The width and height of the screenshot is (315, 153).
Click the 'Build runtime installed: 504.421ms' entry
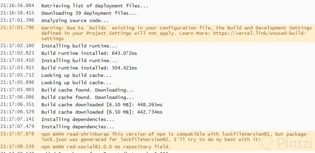[x=89, y=68]
